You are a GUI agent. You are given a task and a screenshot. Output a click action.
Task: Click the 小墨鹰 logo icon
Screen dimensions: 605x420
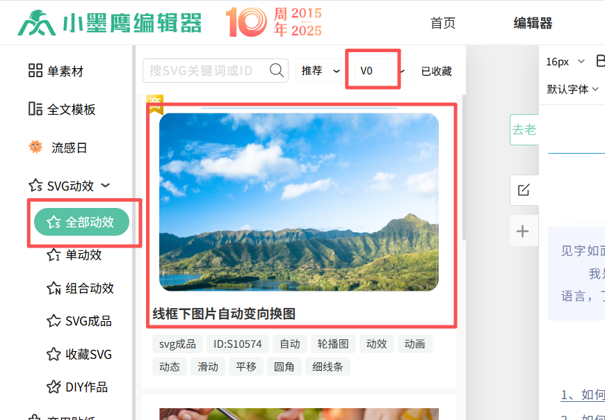click(36, 23)
